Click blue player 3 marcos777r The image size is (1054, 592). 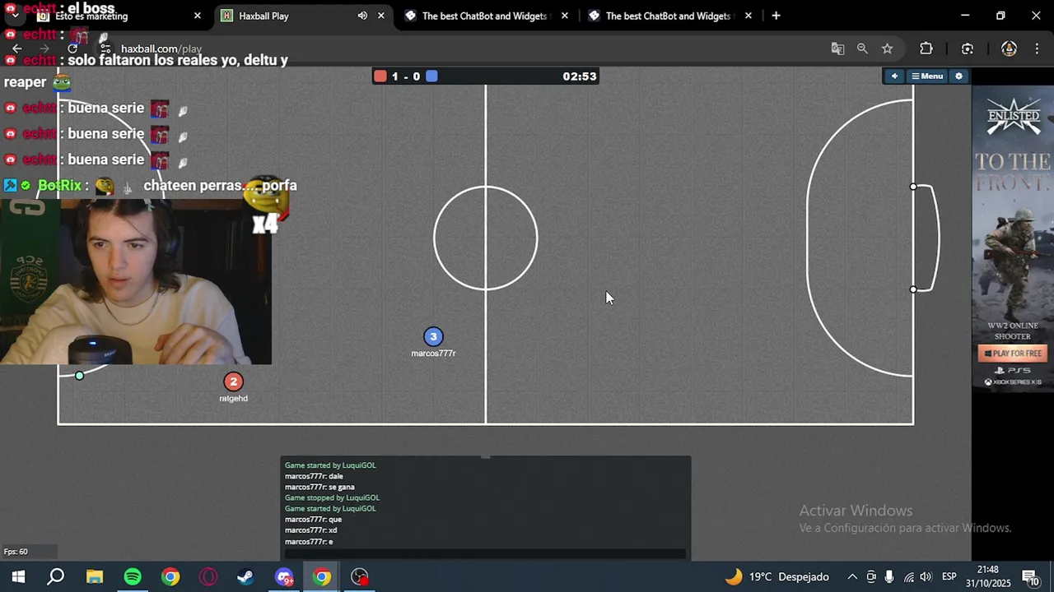tap(433, 336)
